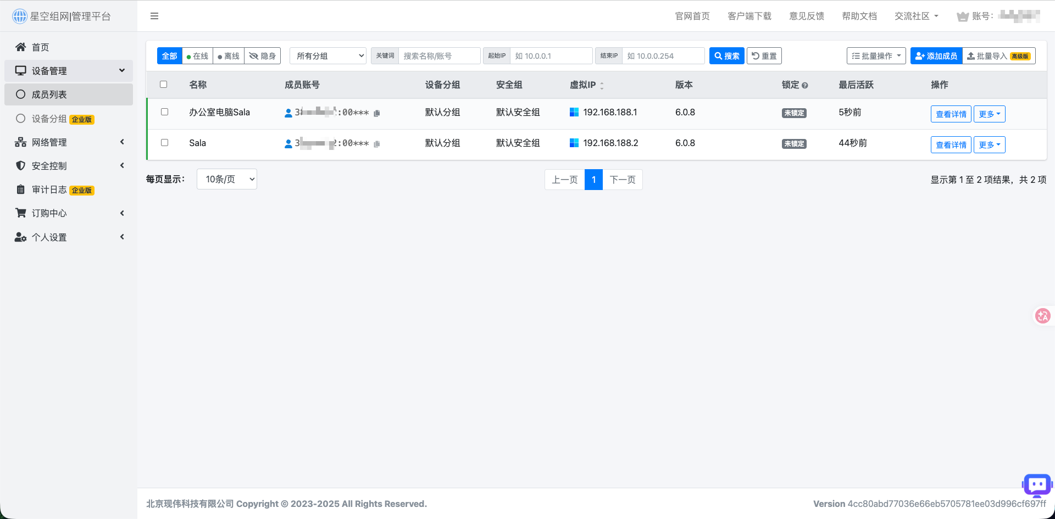View details of Sala row
Screen dimensions: 1055x519
951,144
